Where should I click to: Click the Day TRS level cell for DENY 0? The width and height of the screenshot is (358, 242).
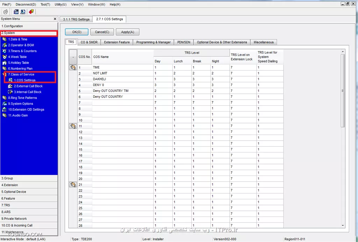[x=163, y=85]
